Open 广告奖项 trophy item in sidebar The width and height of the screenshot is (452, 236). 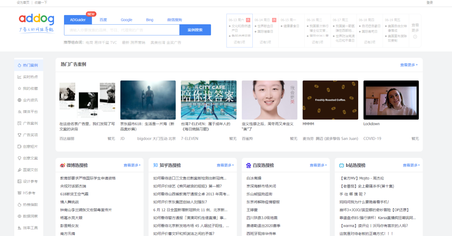coord(28,135)
